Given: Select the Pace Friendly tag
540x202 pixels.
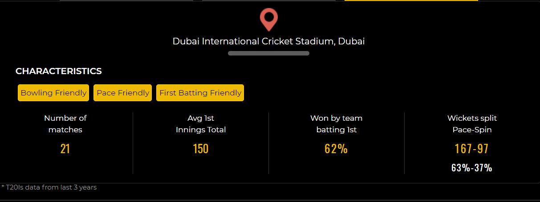Looking at the screenshot, I should [123, 93].
